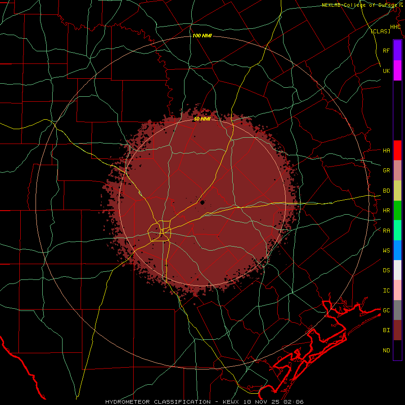The width and height of the screenshot is (405, 405).
Task: Click the black radar site dot
Action: (202, 202)
